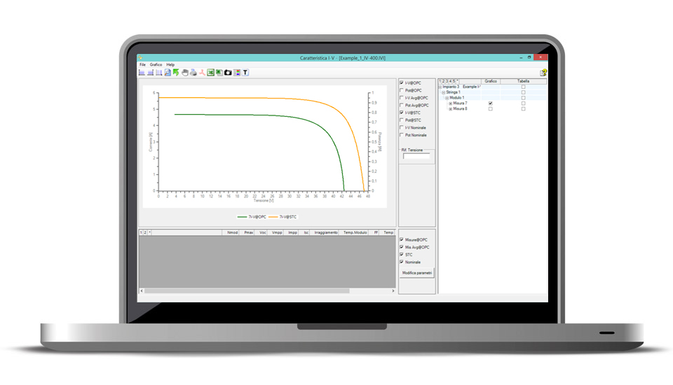The width and height of the screenshot is (673, 385).
Task: Open the Grafico menu
Action: [156, 64]
